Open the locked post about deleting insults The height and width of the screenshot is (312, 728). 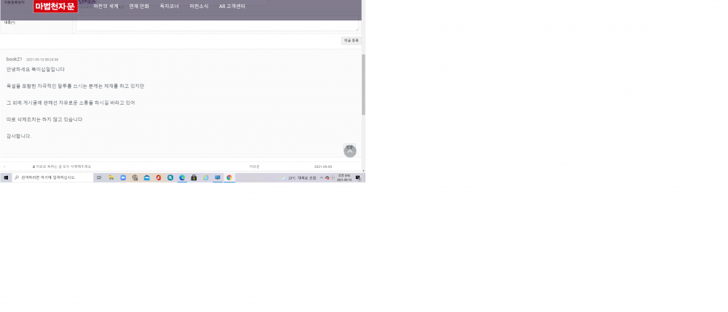click(x=63, y=167)
